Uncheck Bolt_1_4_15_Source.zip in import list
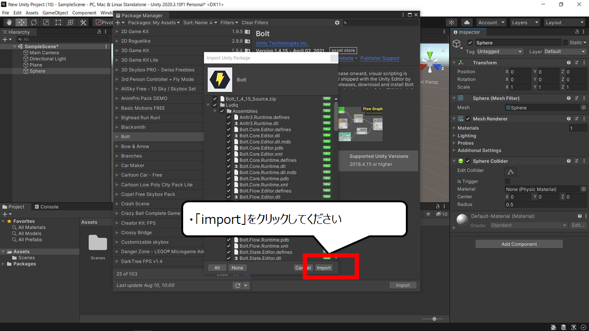 [215, 99]
